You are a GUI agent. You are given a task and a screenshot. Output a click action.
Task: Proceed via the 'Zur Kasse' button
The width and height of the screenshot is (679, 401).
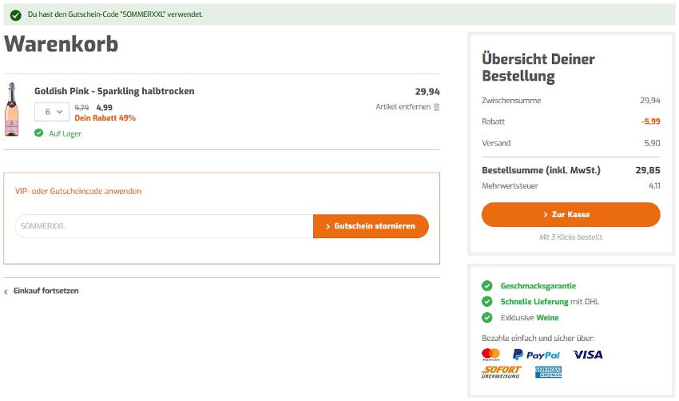(x=570, y=215)
